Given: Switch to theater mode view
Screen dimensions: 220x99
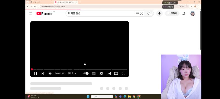Looking at the screenshot, I should point(116,73).
